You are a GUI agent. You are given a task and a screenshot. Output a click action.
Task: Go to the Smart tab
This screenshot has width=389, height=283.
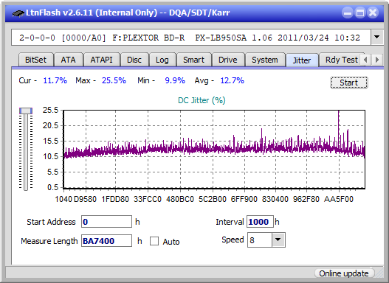(x=193, y=60)
